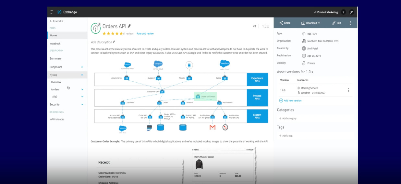Open the help question mark icon

click(x=344, y=12)
